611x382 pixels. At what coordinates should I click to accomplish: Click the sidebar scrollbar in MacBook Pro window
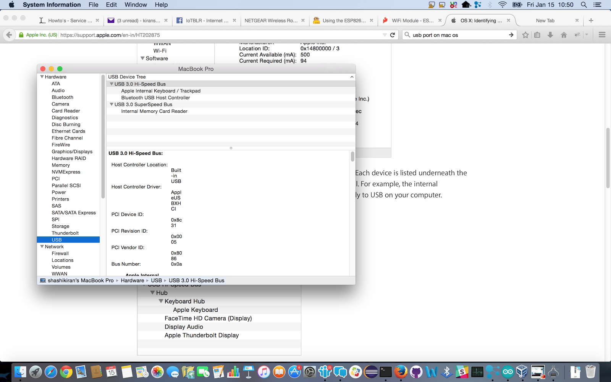103,136
